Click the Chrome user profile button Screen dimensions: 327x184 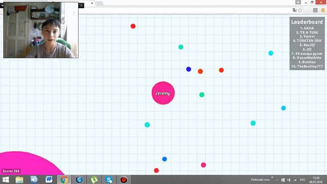(x=298, y=2)
